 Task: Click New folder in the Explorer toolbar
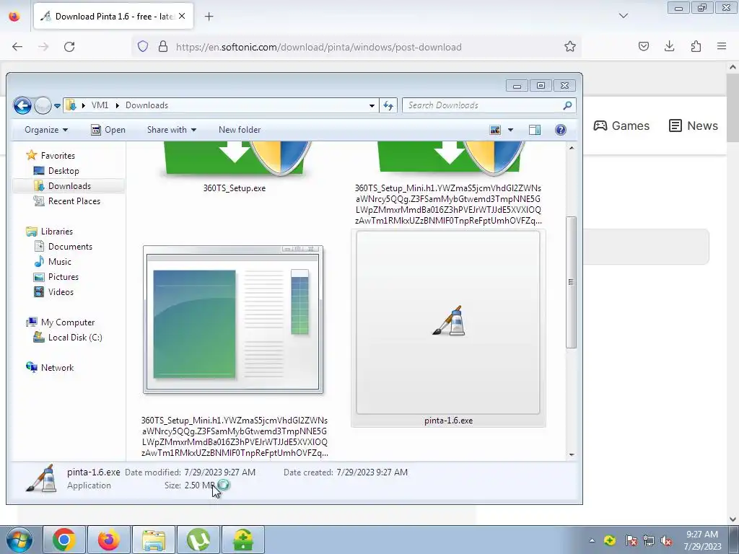point(240,130)
